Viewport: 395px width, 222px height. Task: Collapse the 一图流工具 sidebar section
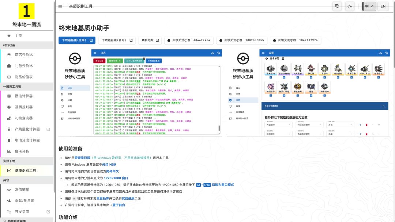click(x=27, y=87)
